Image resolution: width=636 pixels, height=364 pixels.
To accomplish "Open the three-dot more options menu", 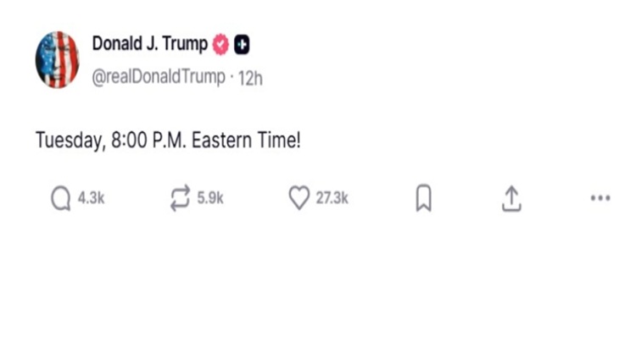I will [x=600, y=199].
